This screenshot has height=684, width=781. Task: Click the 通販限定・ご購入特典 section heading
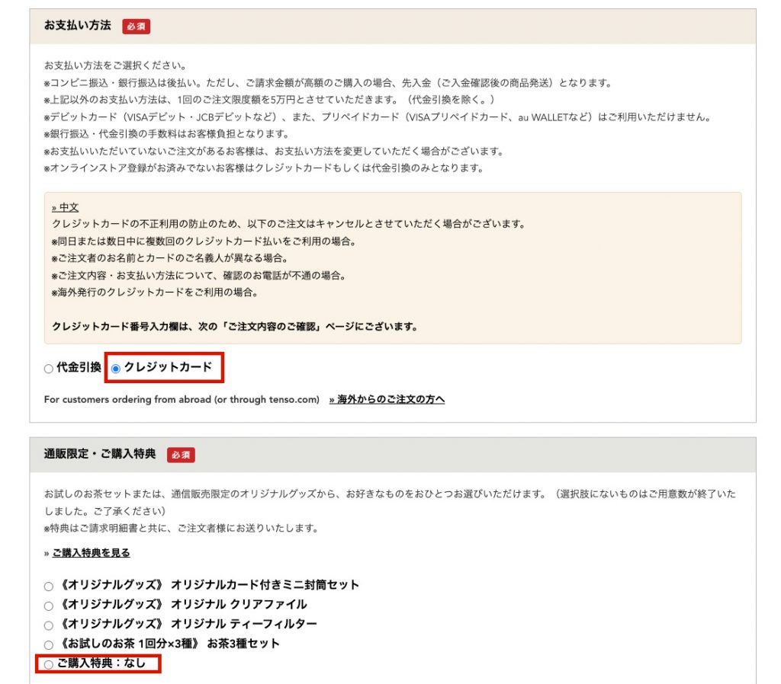(100, 455)
